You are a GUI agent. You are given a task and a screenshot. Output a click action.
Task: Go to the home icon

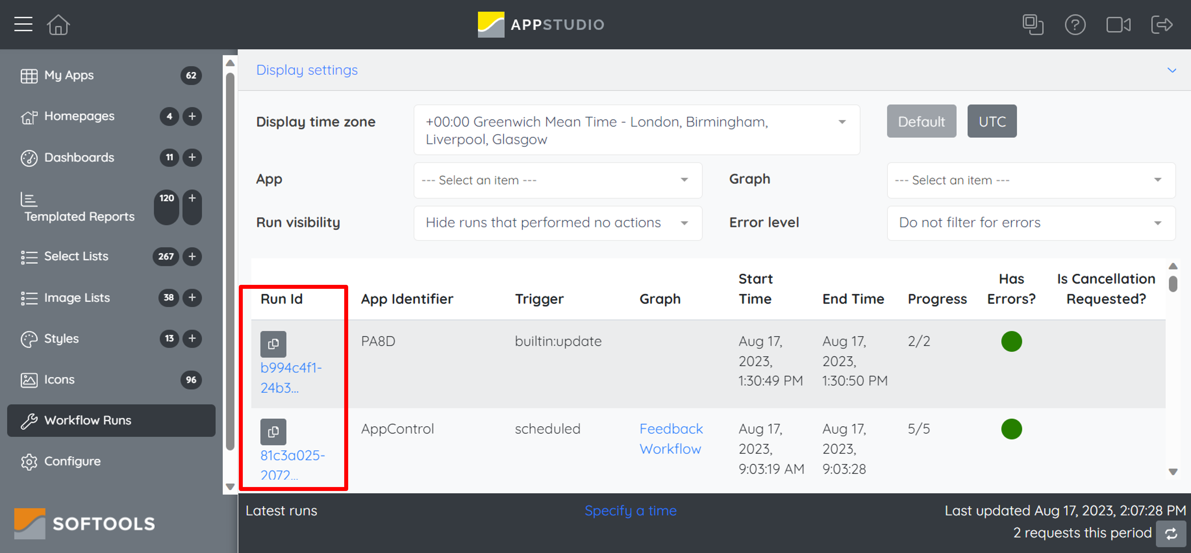[x=58, y=24]
